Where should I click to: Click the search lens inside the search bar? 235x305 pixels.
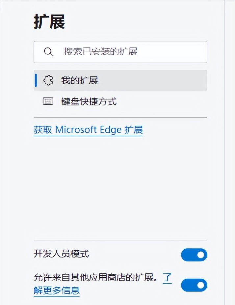(48, 52)
